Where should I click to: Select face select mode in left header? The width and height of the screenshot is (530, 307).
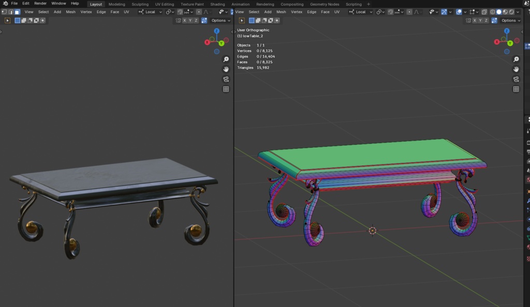pyautogui.click(x=17, y=12)
